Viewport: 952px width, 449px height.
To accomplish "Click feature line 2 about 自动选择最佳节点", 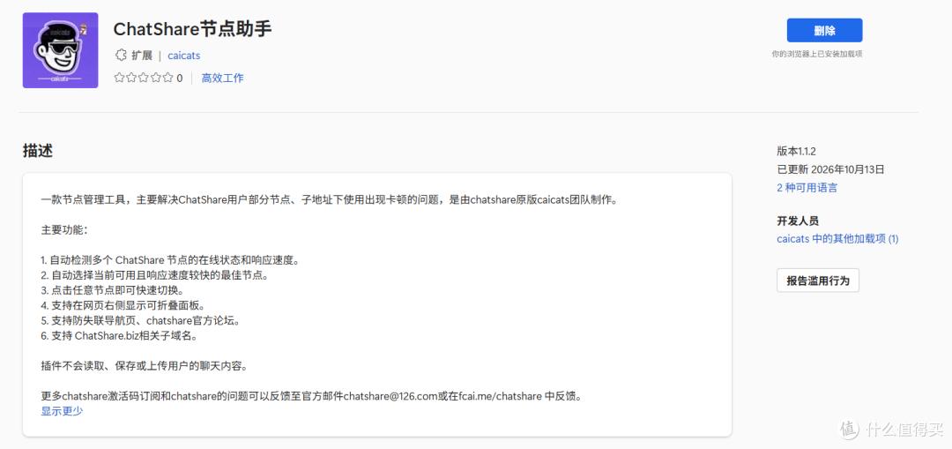I will click(x=155, y=275).
